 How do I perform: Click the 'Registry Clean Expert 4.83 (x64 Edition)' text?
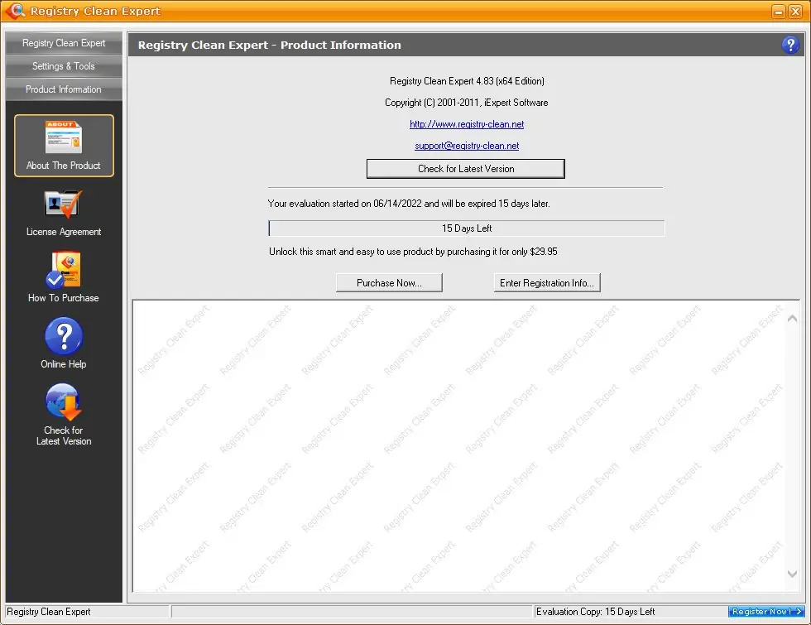point(467,81)
